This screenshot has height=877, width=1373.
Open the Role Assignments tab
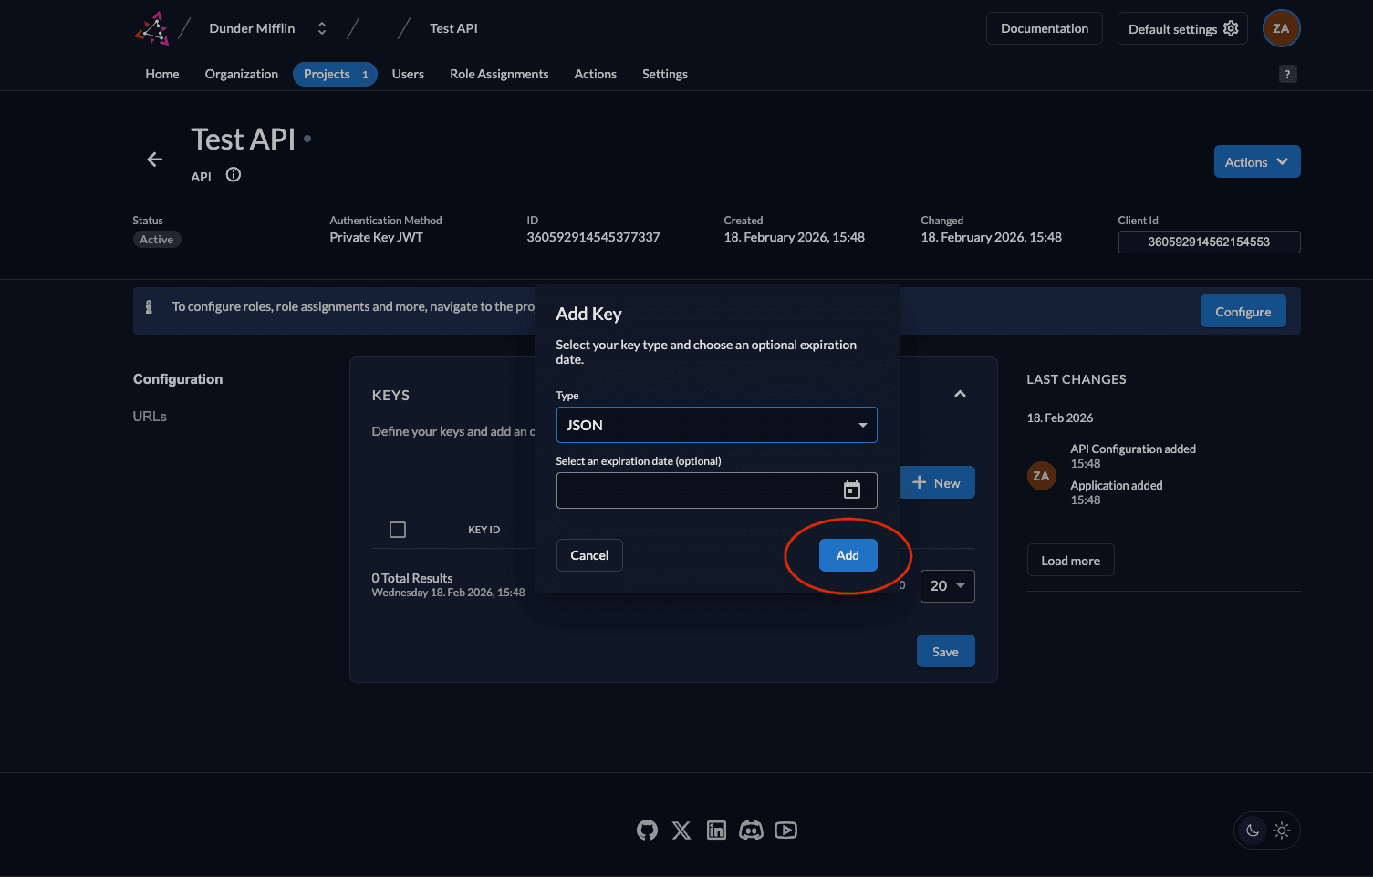(498, 74)
